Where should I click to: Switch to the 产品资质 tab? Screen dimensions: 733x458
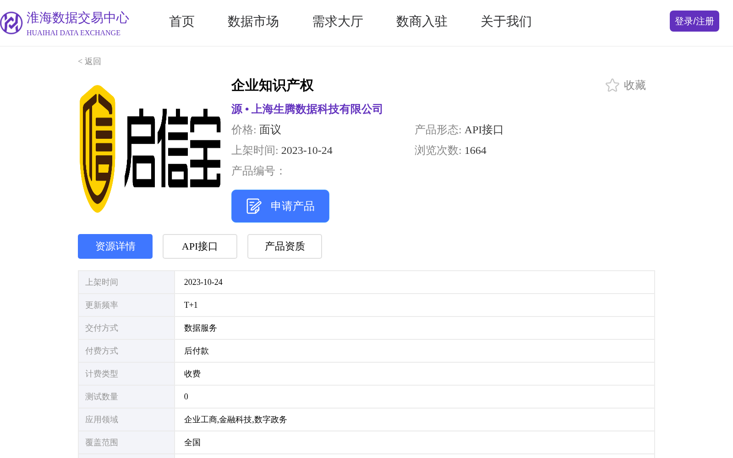tap(284, 246)
